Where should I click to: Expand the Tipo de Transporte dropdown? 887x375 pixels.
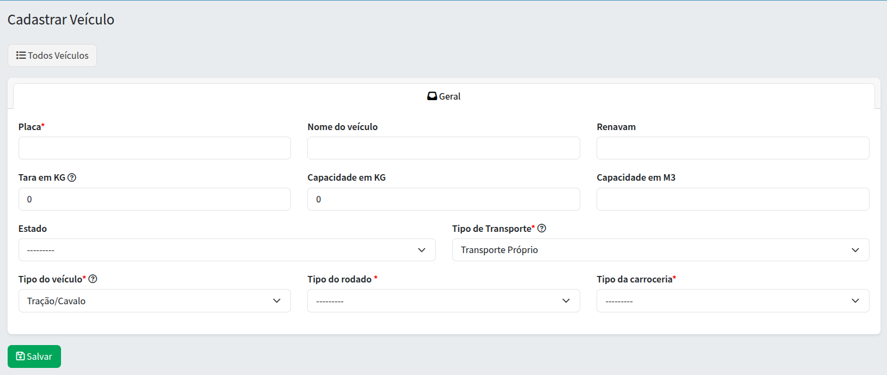point(660,250)
